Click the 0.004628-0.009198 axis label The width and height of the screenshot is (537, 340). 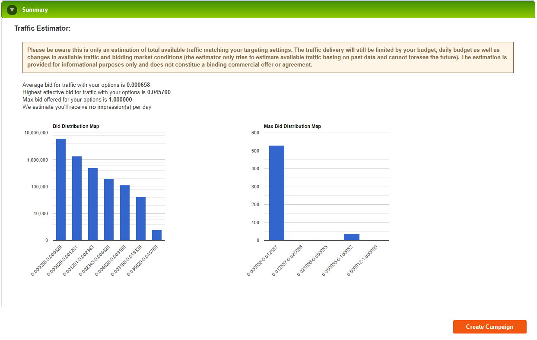[111, 261]
